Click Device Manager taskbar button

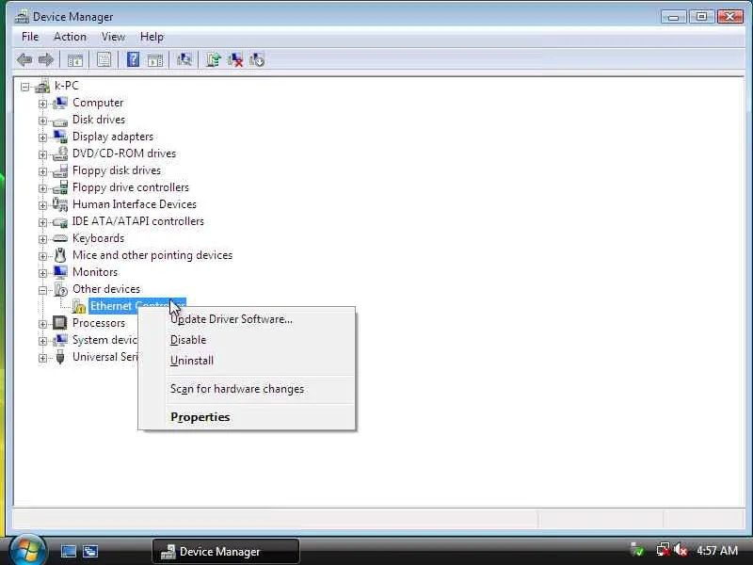point(226,551)
